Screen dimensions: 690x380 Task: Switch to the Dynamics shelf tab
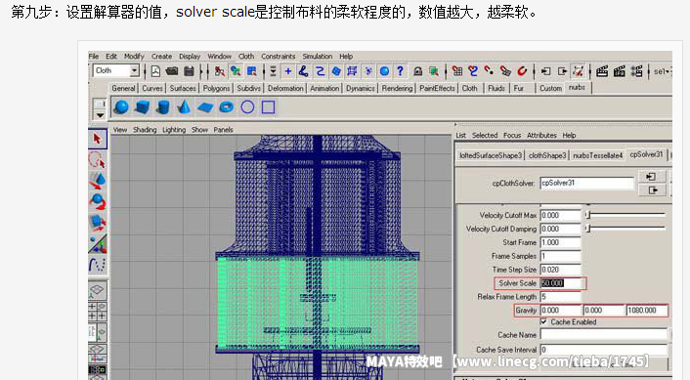(360, 88)
